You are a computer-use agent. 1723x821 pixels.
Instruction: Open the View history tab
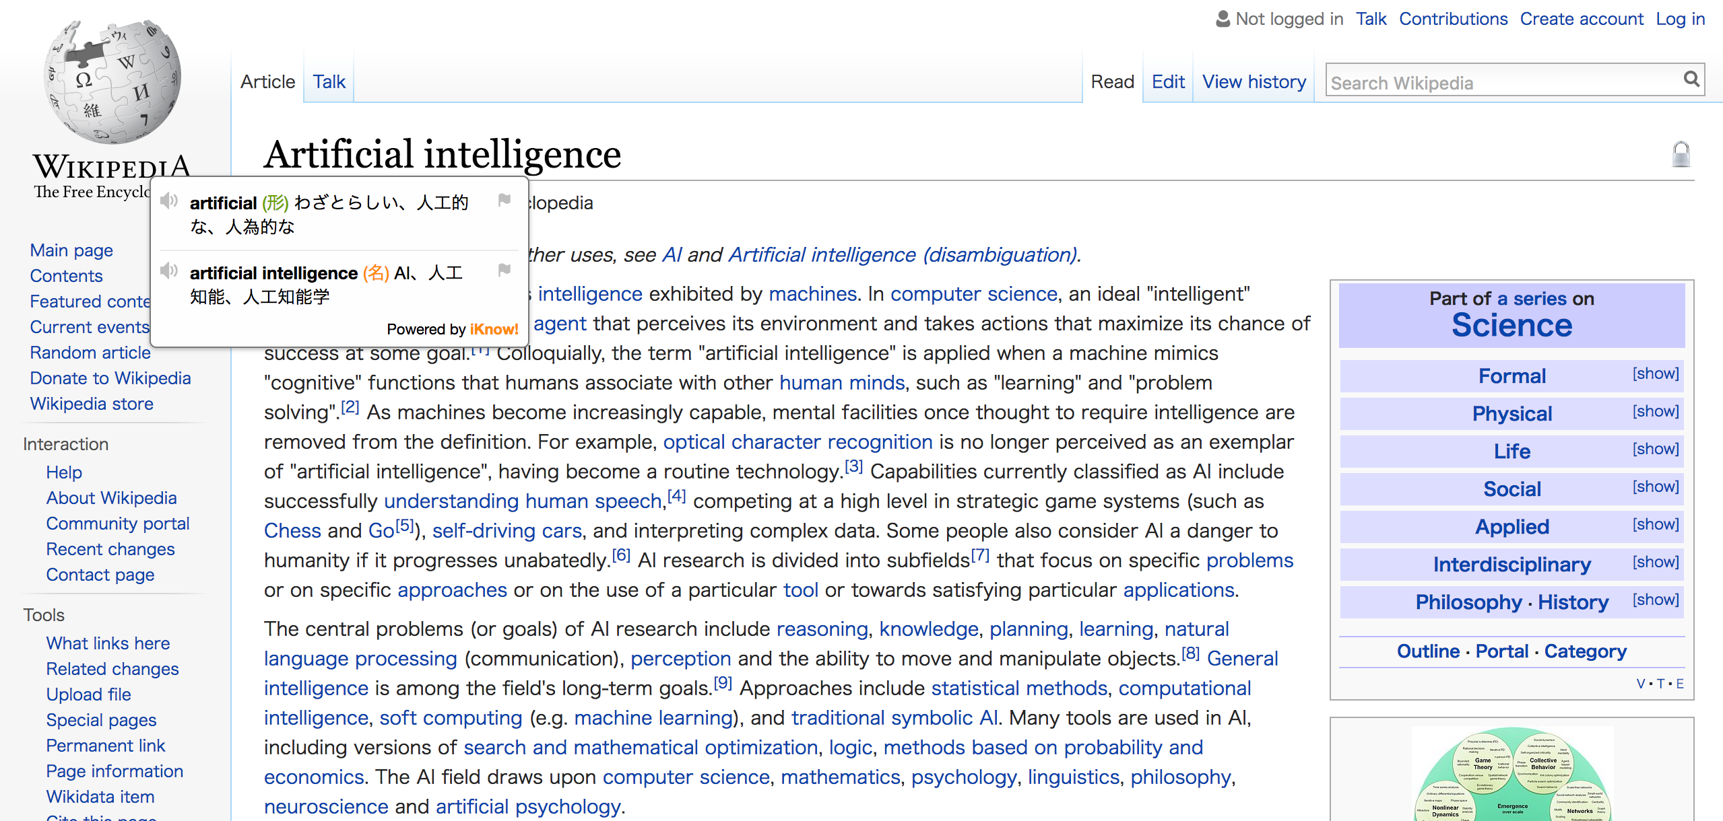click(x=1254, y=81)
